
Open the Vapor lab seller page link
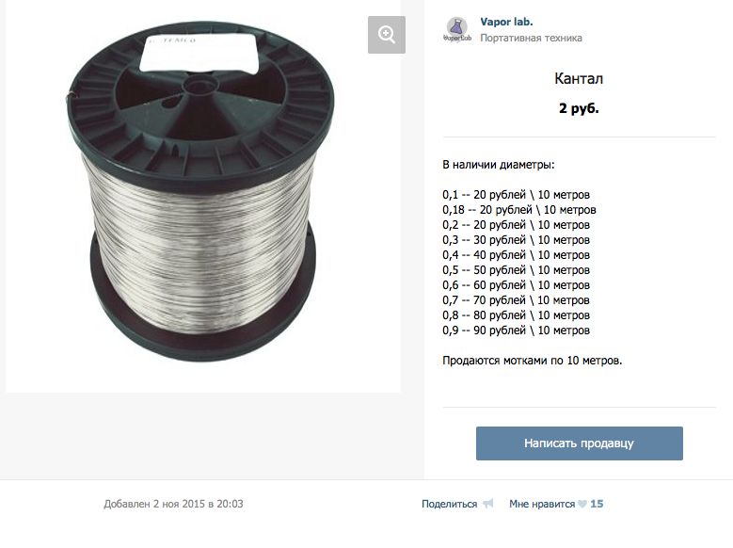[506, 22]
